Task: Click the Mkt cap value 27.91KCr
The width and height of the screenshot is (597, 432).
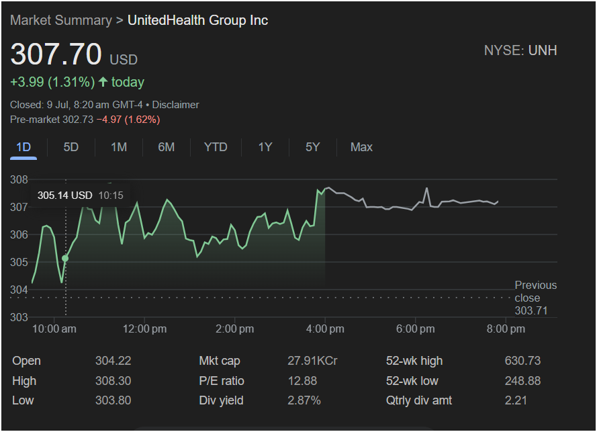Action: click(312, 361)
